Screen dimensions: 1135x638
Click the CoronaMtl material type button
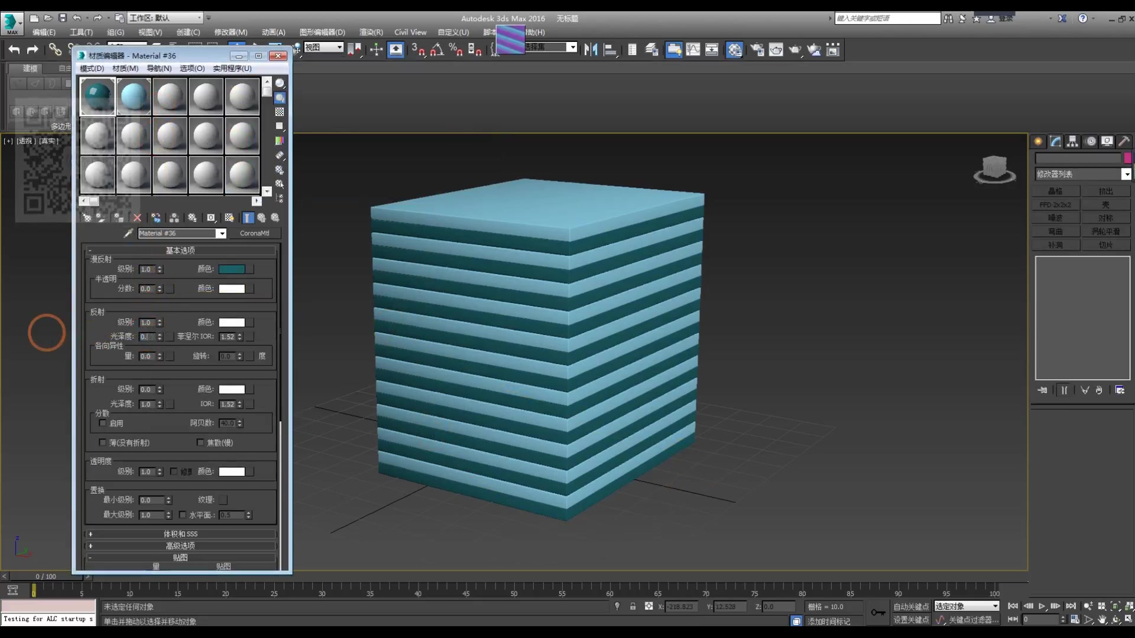tap(255, 233)
